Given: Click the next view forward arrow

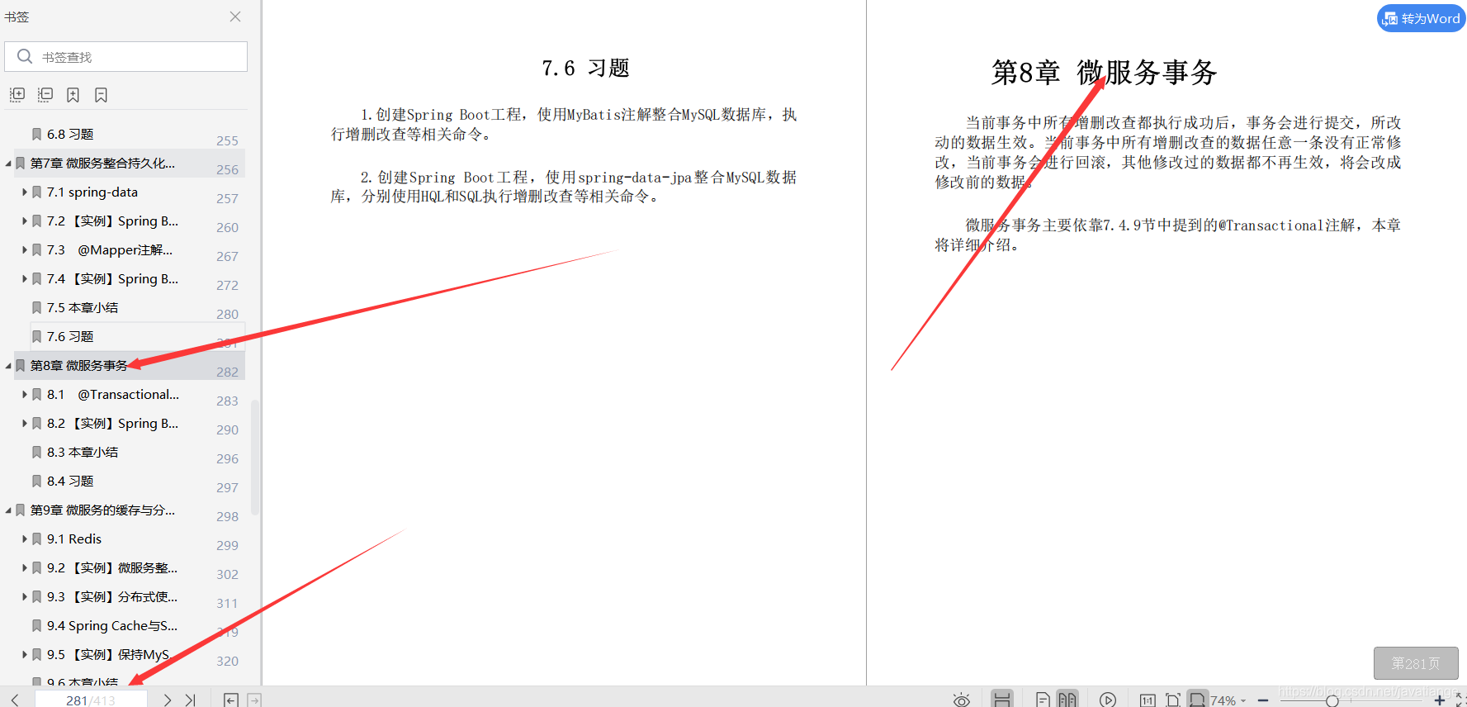Looking at the screenshot, I should (x=254, y=700).
